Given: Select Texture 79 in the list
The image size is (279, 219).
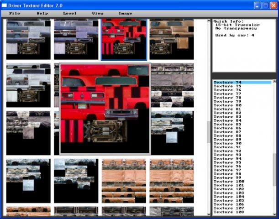Looking at the screenshot, I should click(x=242, y=101).
